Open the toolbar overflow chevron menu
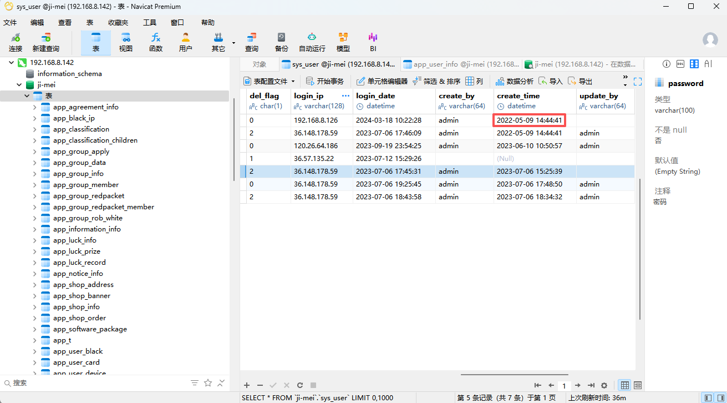The width and height of the screenshot is (727, 403). pos(626,77)
